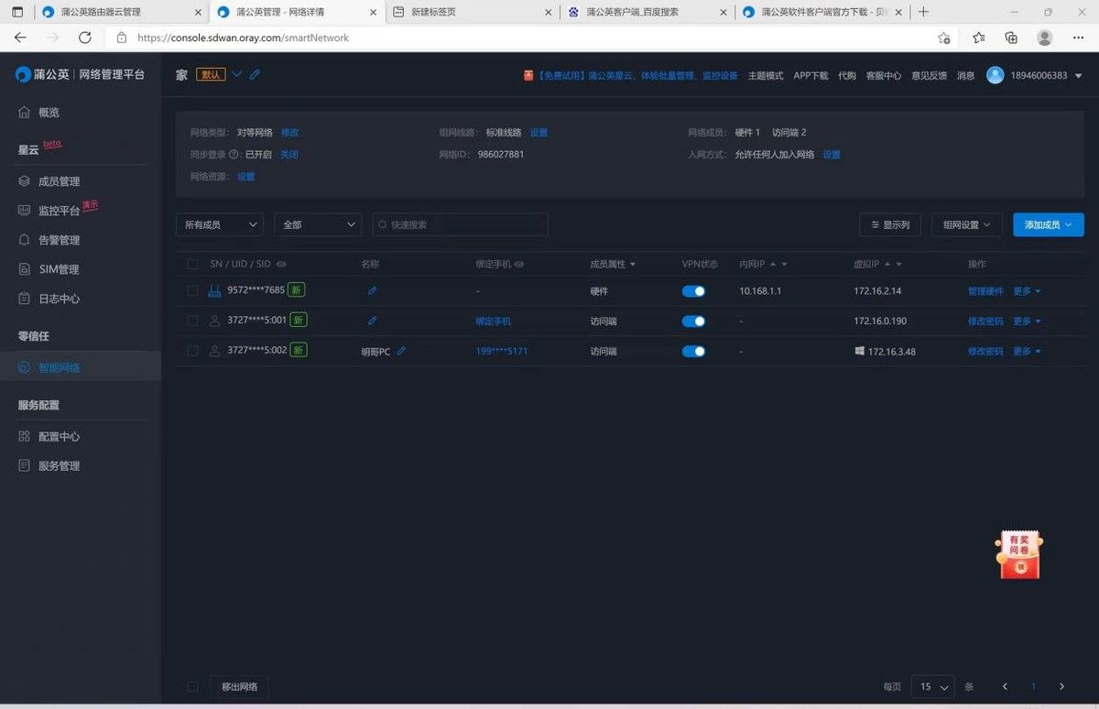The height and width of the screenshot is (709, 1099).
Task: Expand network switcher chevron next to 默认
Action: pyautogui.click(x=236, y=74)
